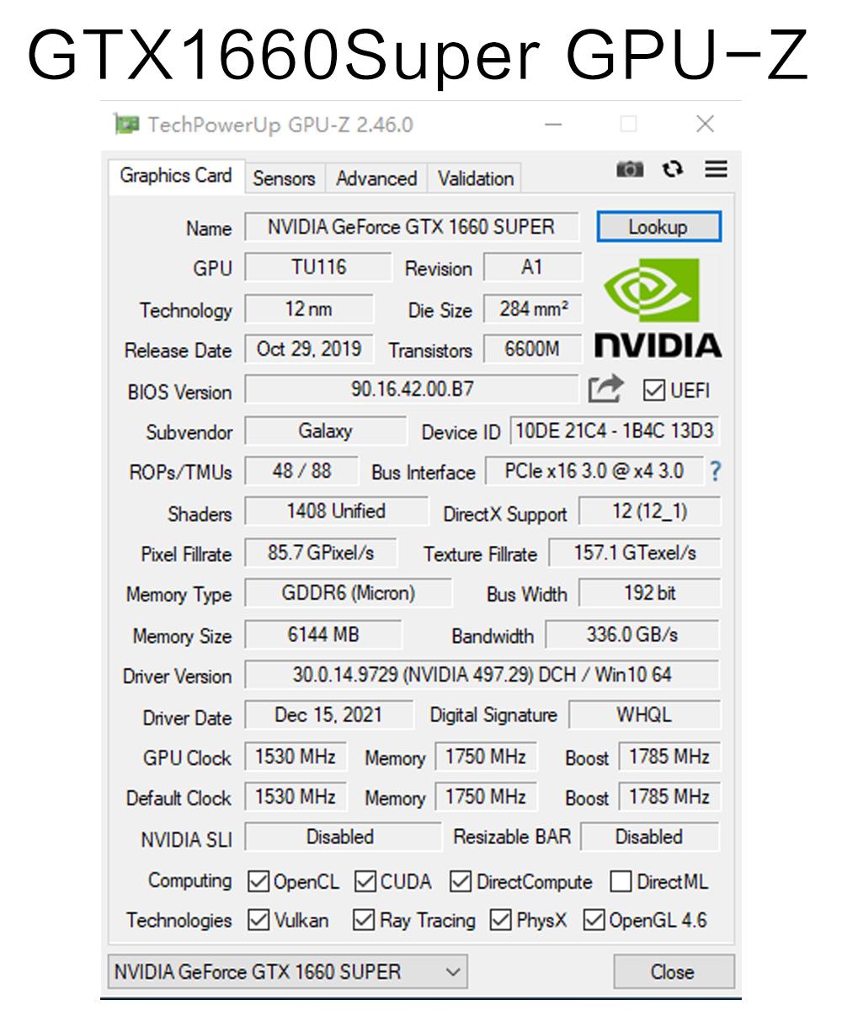Screen dimensions: 842x1011
Task: Click the Lookup button
Action: pos(658,227)
